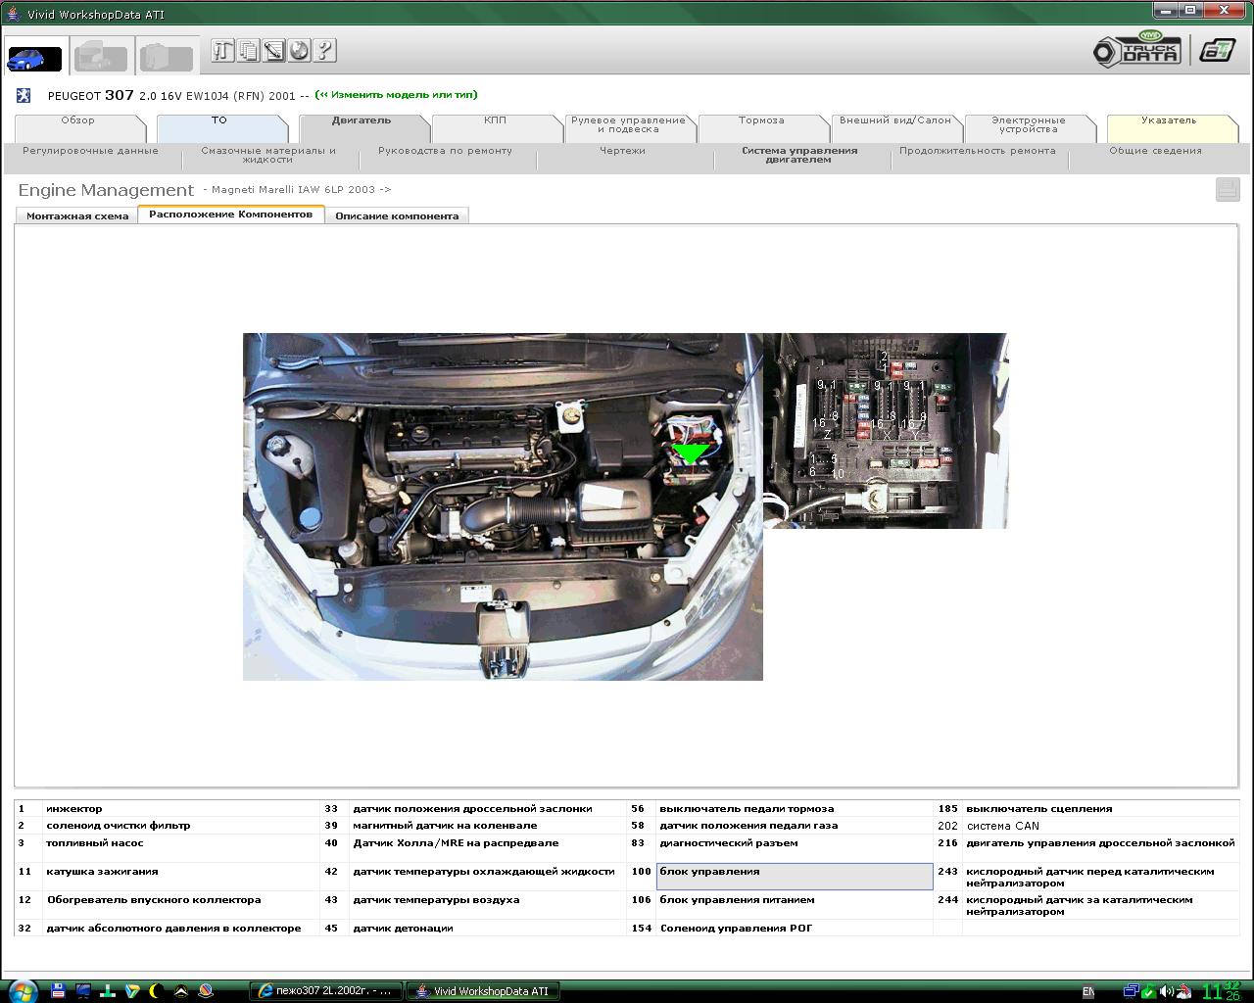The width and height of the screenshot is (1254, 1003).
Task: Click the fuse box detail photo
Action: coord(885,431)
